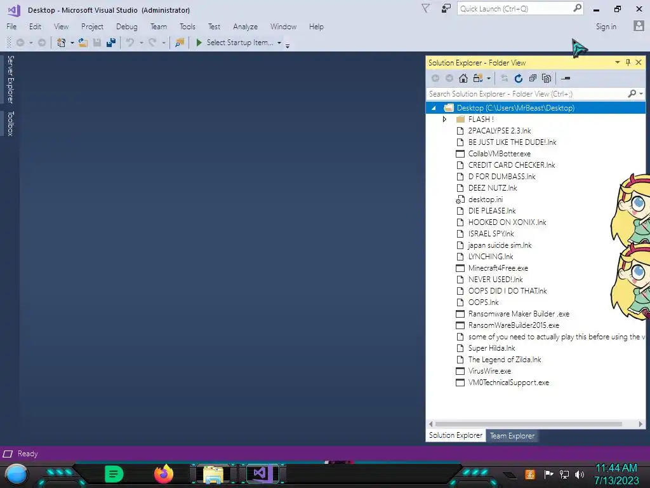
Task: Open the New Project dropdown arrow
Action: (72, 43)
